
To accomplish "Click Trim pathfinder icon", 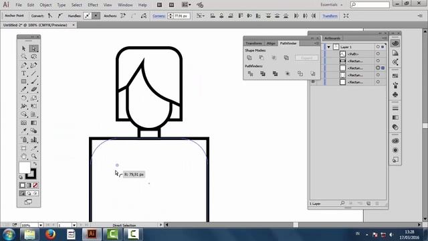I will (x=263, y=74).
